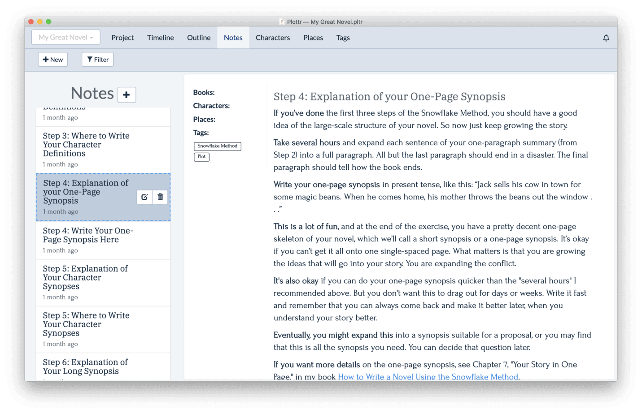Switch to the Timeline tab
The width and height of the screenshot is (642, 414).
pos(160,38)
